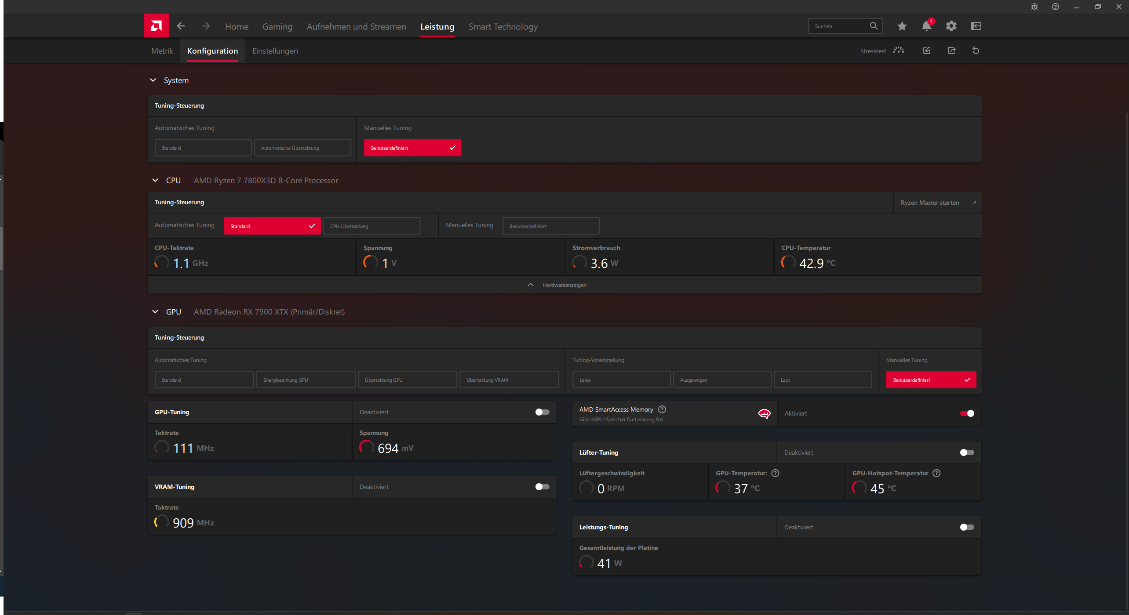This screenshot has height=615, width=1129.
Task: Enable the GPU-Tuning toggle
Action: 542,412
